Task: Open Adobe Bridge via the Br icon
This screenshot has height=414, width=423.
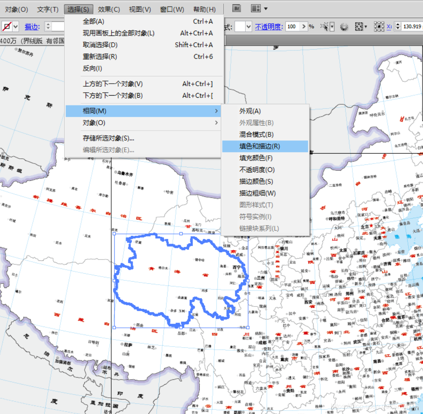Action: click(x=237, y=9)
